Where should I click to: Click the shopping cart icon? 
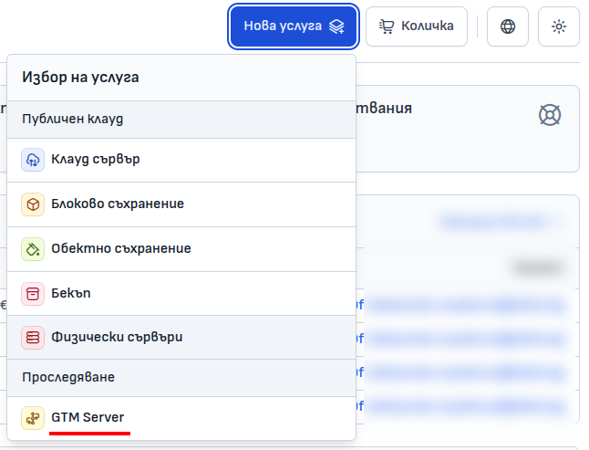387,26
